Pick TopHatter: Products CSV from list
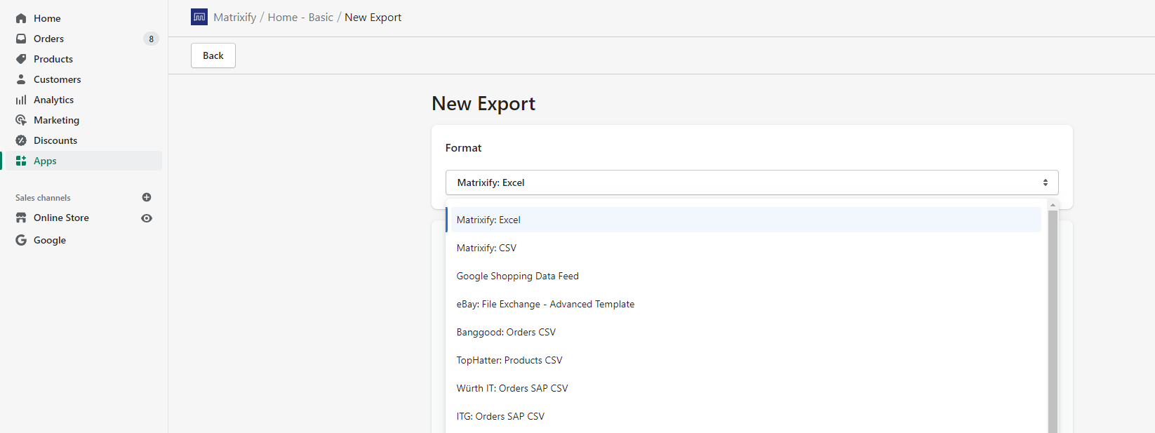Viewport: 1155px width, 433px height. click(509, 360)
